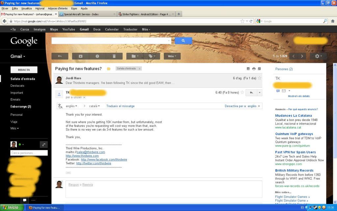
Task: Open the settings gear menu
Action: pyautogui.click(x=318, y=56)
